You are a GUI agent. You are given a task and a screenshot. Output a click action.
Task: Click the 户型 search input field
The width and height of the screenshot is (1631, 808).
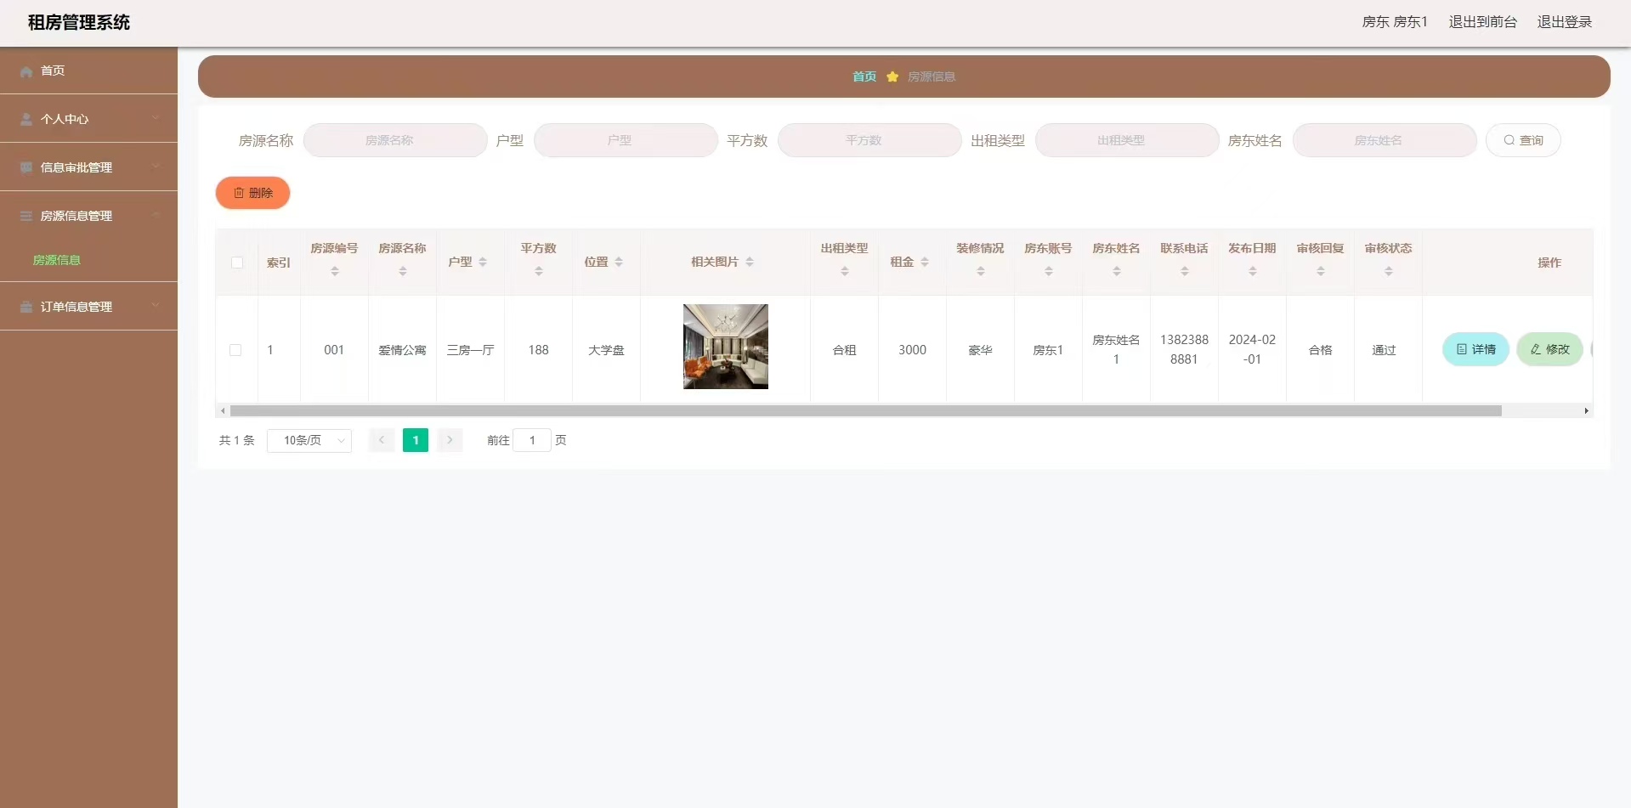pyautogui.click(x=626, y=140)
